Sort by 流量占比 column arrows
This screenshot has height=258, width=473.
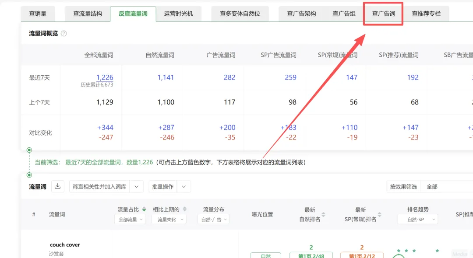(x=144, y=209)
